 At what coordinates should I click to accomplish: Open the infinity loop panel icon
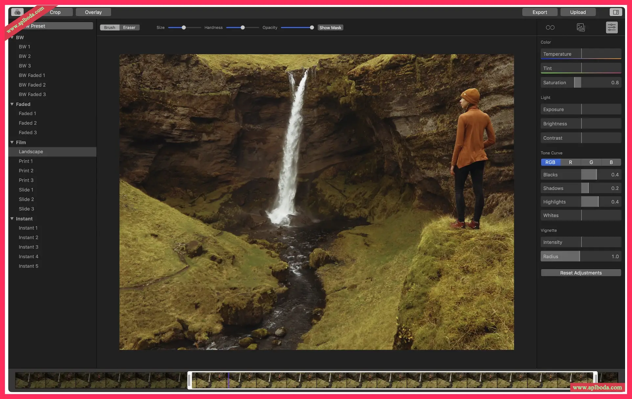tap(550, 28)
